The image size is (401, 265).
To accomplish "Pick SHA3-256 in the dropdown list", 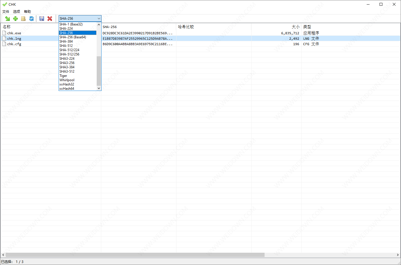I will click(x=78, y=63).
